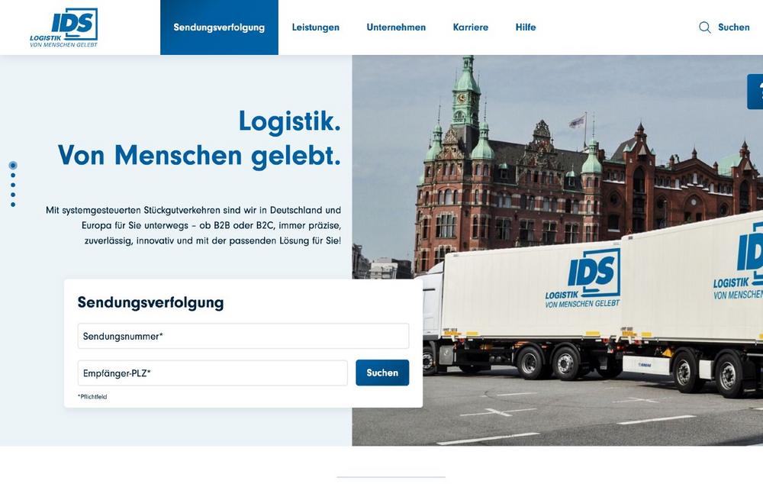Expand the Karriere menu
The height and width of the screenshot is (484, 763).
pyautogui.click(x=471, y=27)
